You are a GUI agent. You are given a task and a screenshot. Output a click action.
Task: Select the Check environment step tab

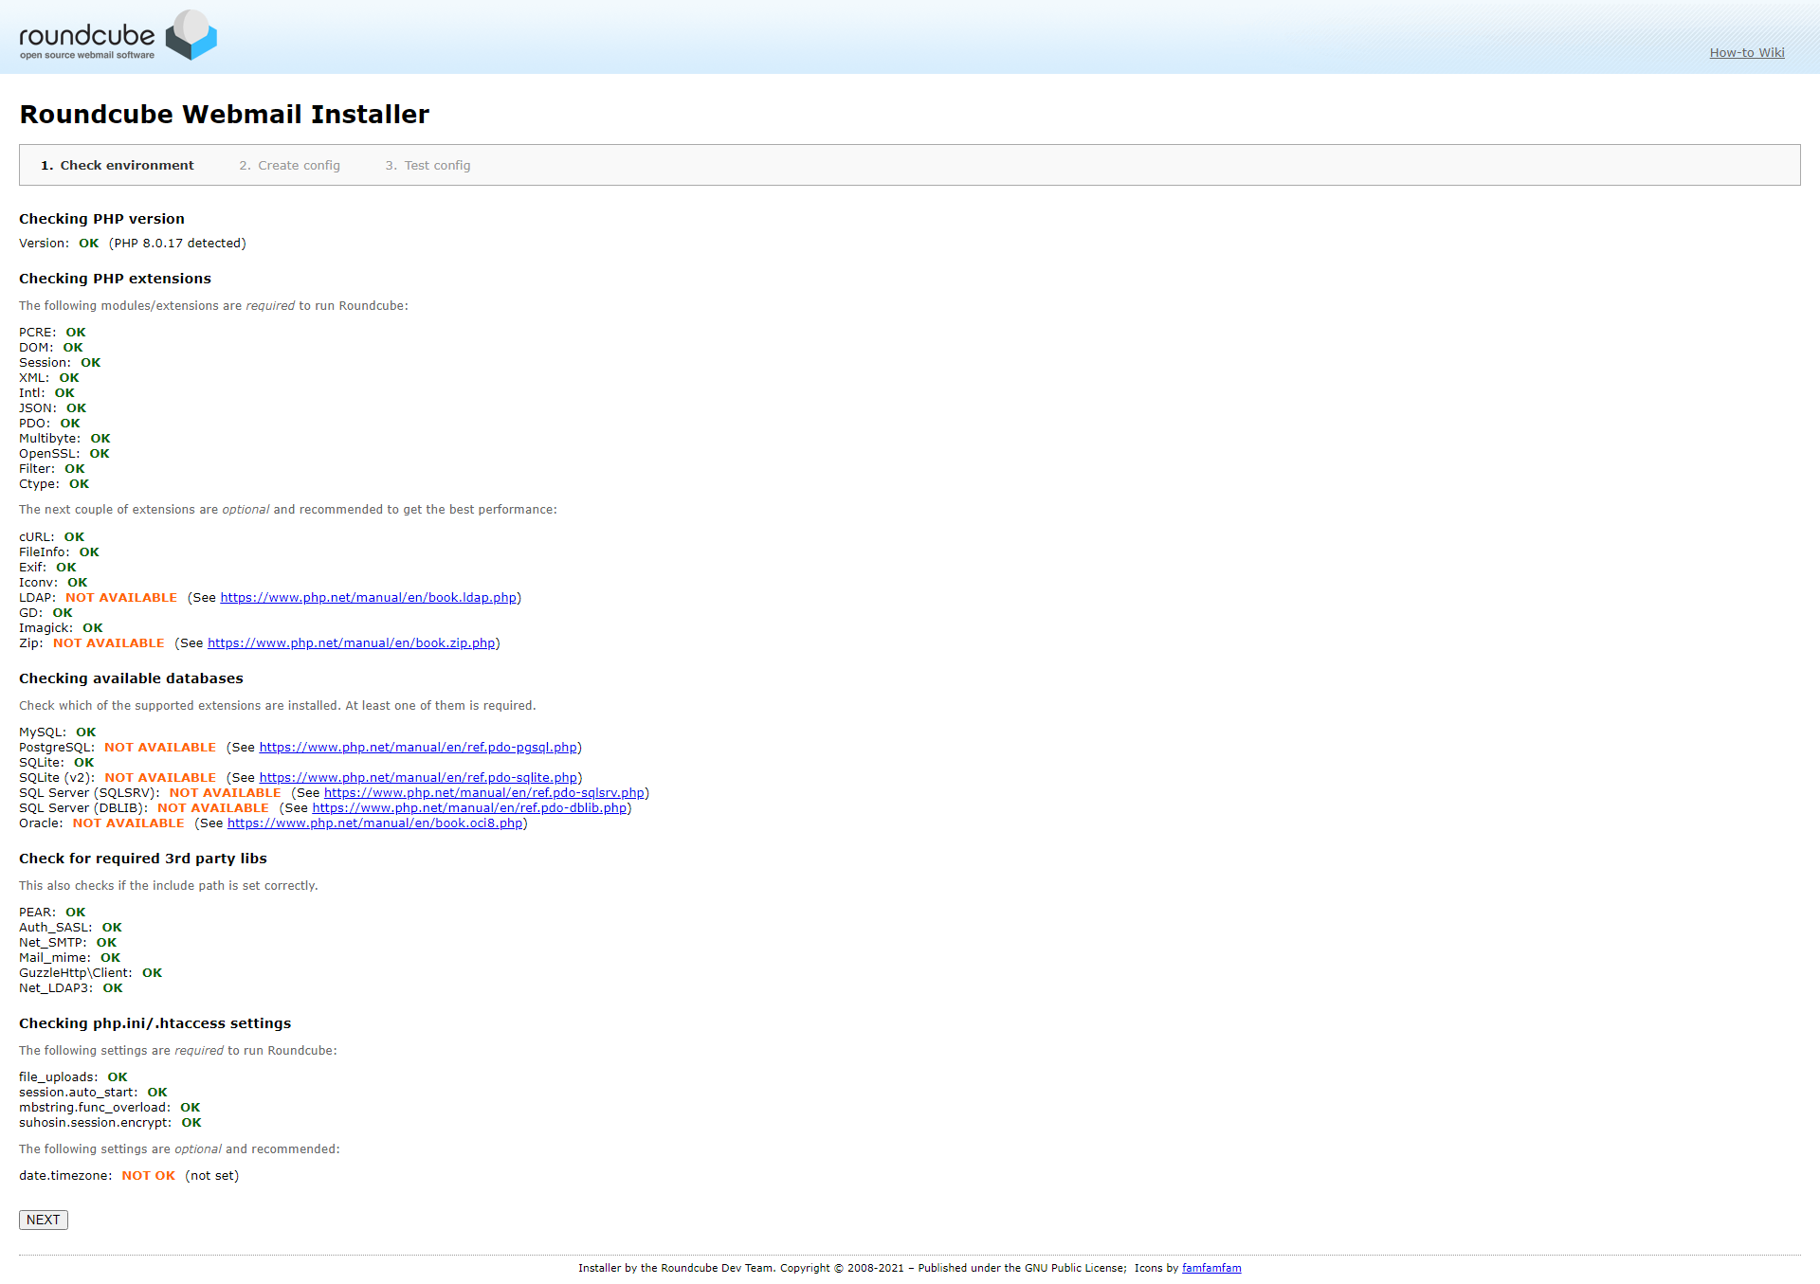tap(117, 166)
